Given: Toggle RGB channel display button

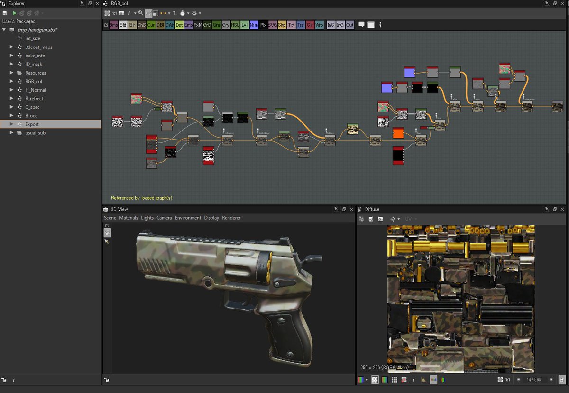Looking at the screenshot, I should point(433,380).
